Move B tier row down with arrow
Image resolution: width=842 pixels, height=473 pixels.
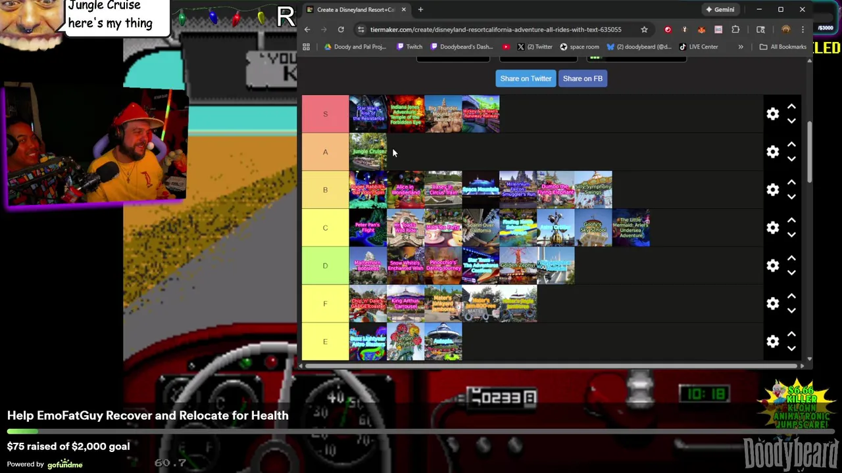pyautogui.click(x=791, y=197)
